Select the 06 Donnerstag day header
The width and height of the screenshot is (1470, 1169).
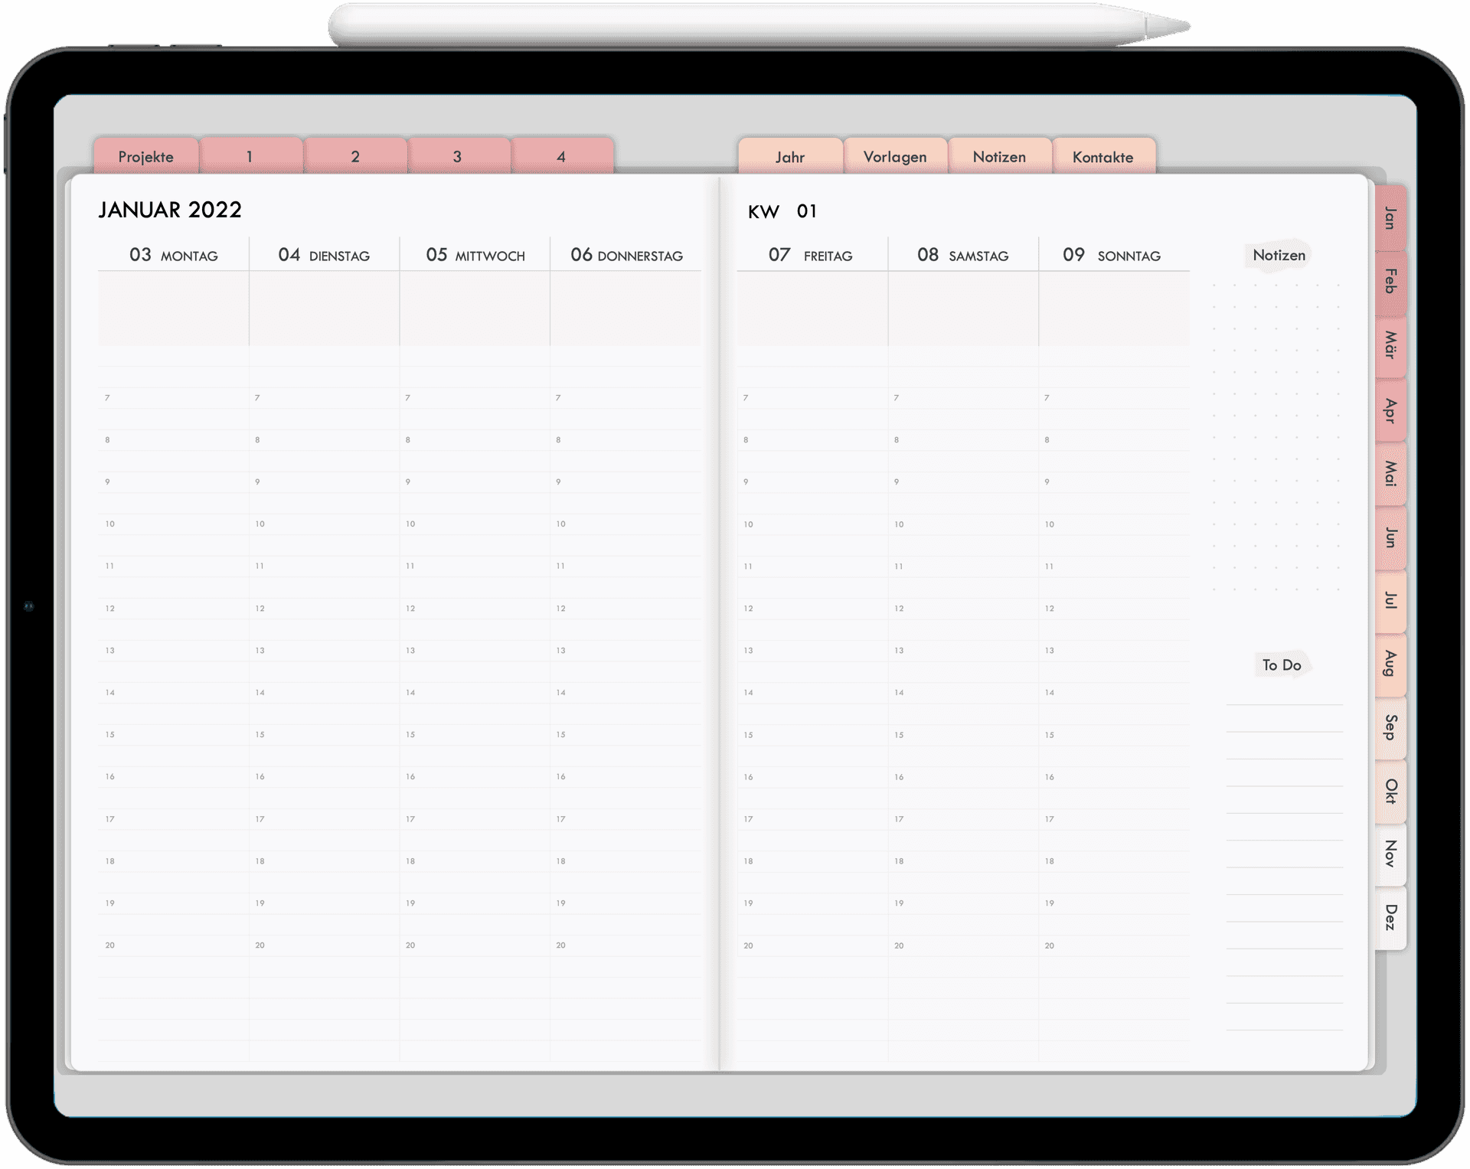[x=626, y=255]
